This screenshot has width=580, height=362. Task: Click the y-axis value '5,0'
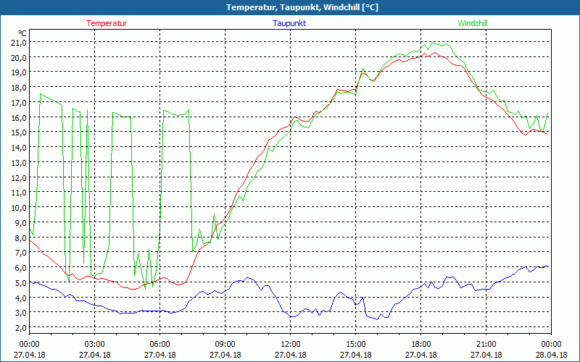click(21, 283)
